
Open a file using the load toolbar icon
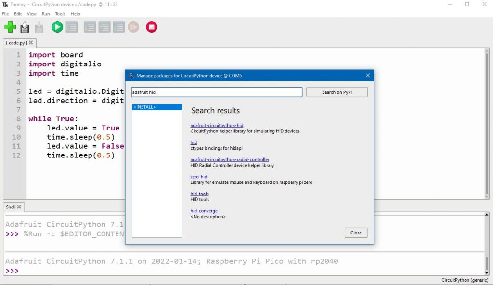tap(25, 27)
